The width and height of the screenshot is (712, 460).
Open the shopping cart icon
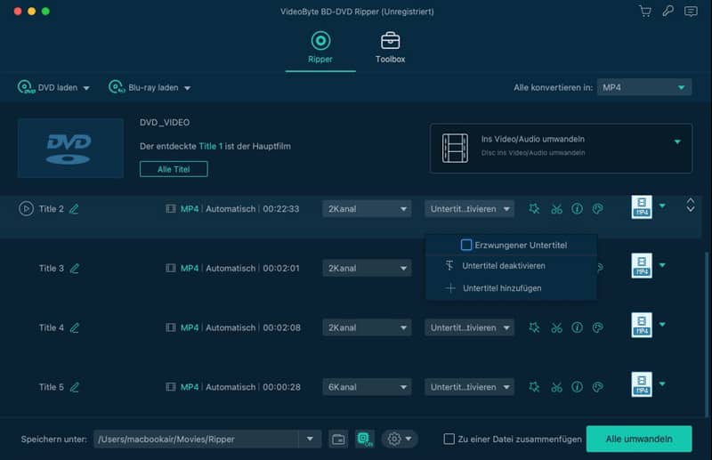click(x=645, y=12)
